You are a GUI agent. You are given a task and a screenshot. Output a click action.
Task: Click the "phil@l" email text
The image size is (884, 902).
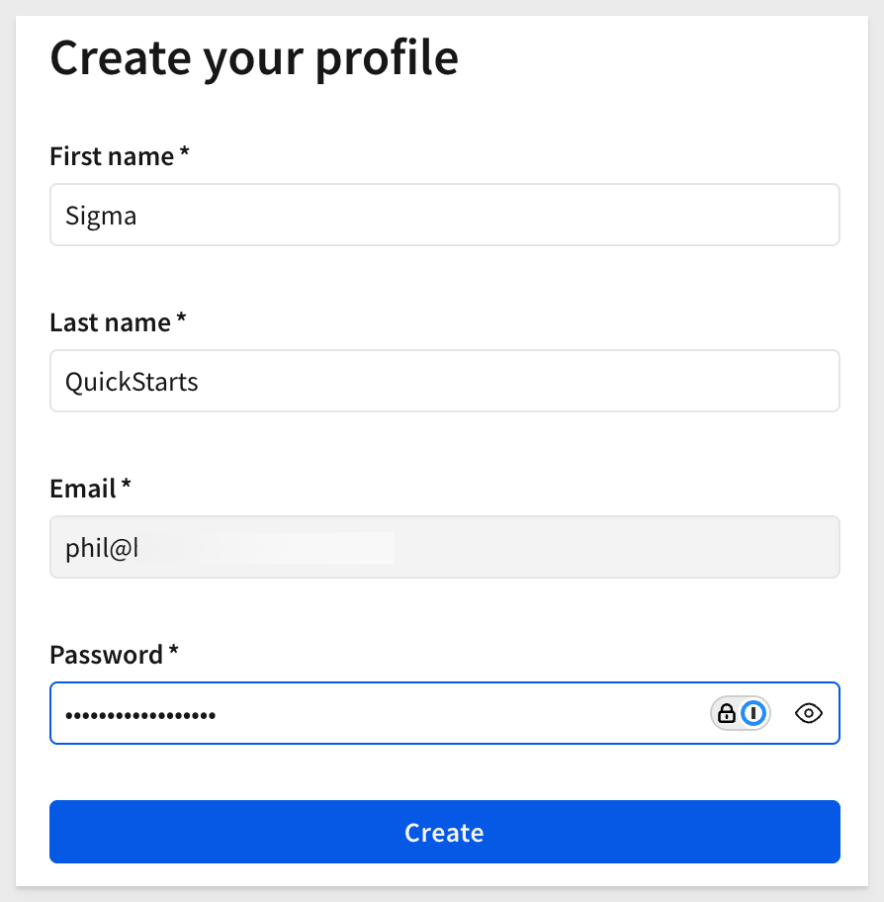click(x=102, y=548)
